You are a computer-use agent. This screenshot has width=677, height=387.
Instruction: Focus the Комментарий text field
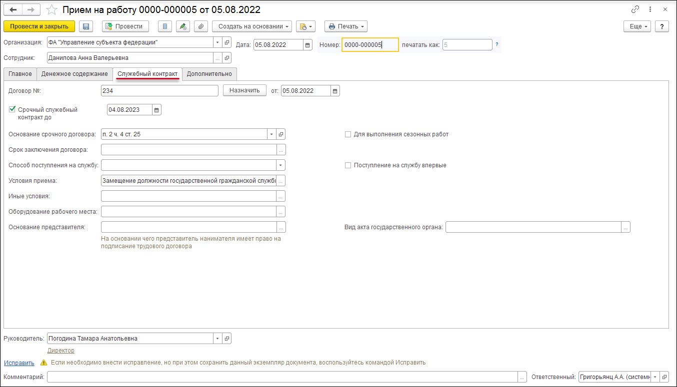click(x=282, y=377)
